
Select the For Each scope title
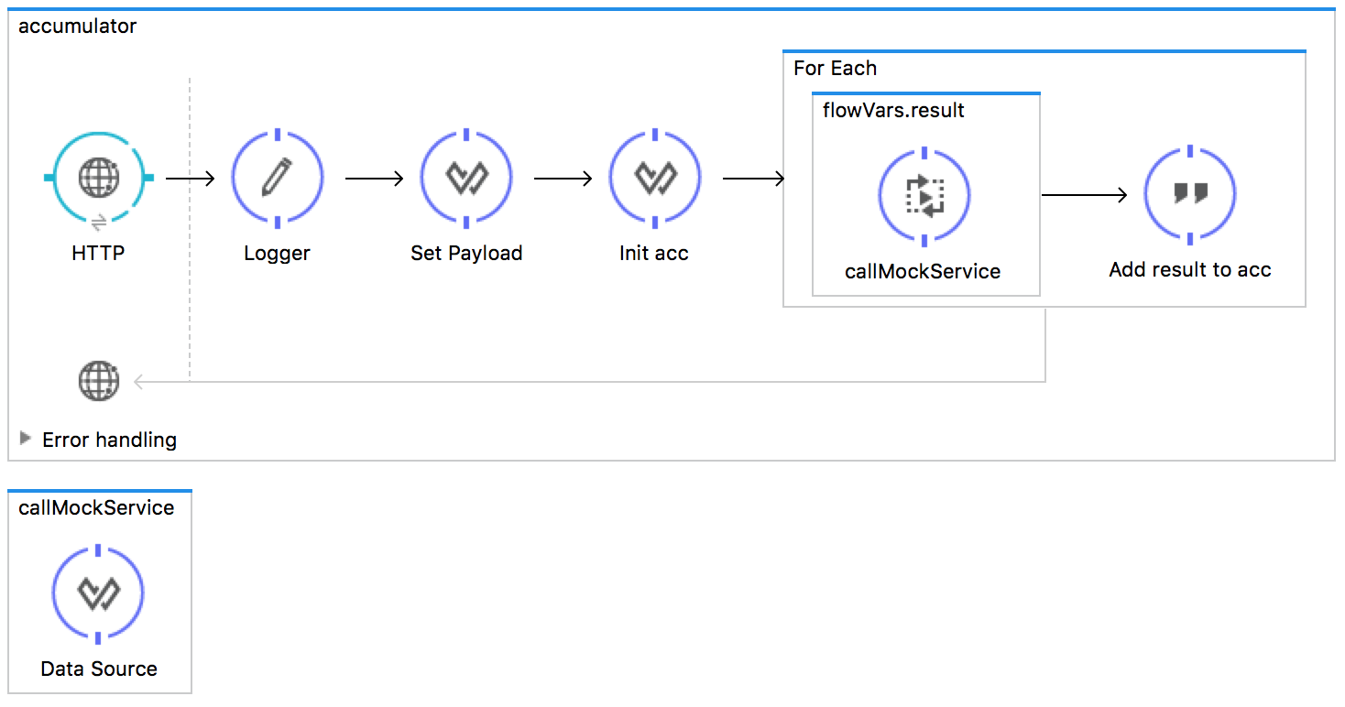click(835, 69)
